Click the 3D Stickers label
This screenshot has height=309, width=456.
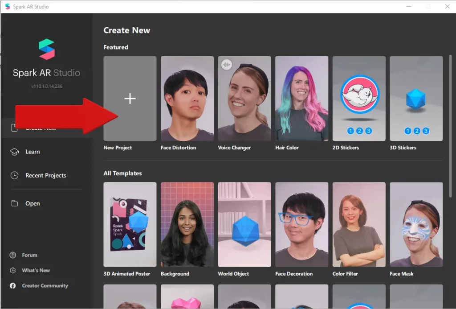coord(403,148)
